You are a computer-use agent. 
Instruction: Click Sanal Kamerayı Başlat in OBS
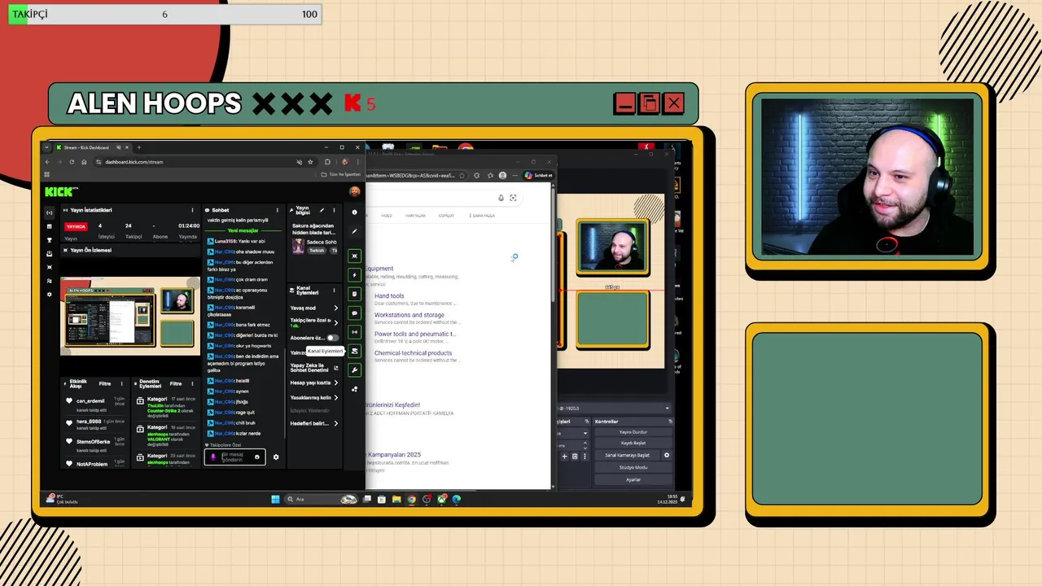pyautogui.click(x=628, y=455)
